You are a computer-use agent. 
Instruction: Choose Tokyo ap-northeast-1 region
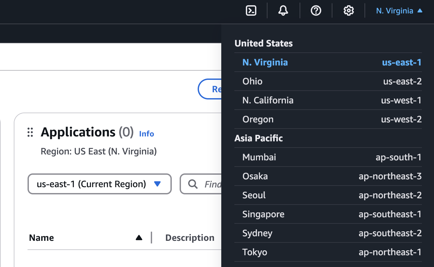[x=328, y=252]
